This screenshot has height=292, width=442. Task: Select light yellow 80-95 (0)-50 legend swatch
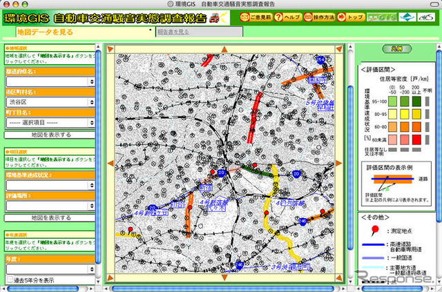[392, 114]
